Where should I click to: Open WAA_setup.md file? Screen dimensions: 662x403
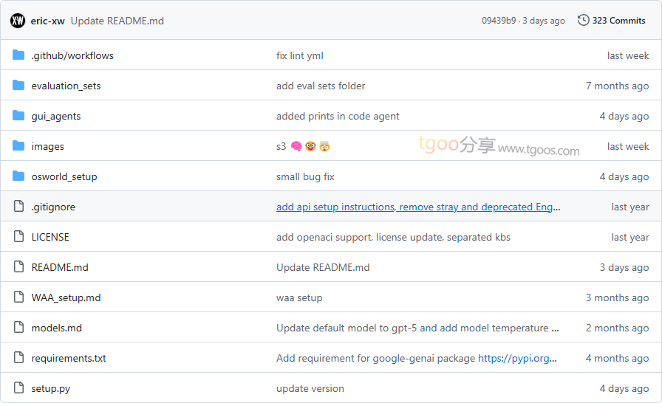point(66,297)
